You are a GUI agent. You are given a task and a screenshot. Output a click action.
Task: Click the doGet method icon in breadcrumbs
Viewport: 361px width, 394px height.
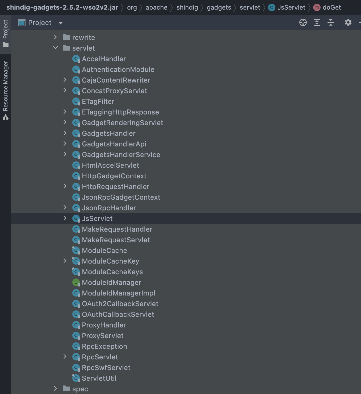tap(317, 7)
